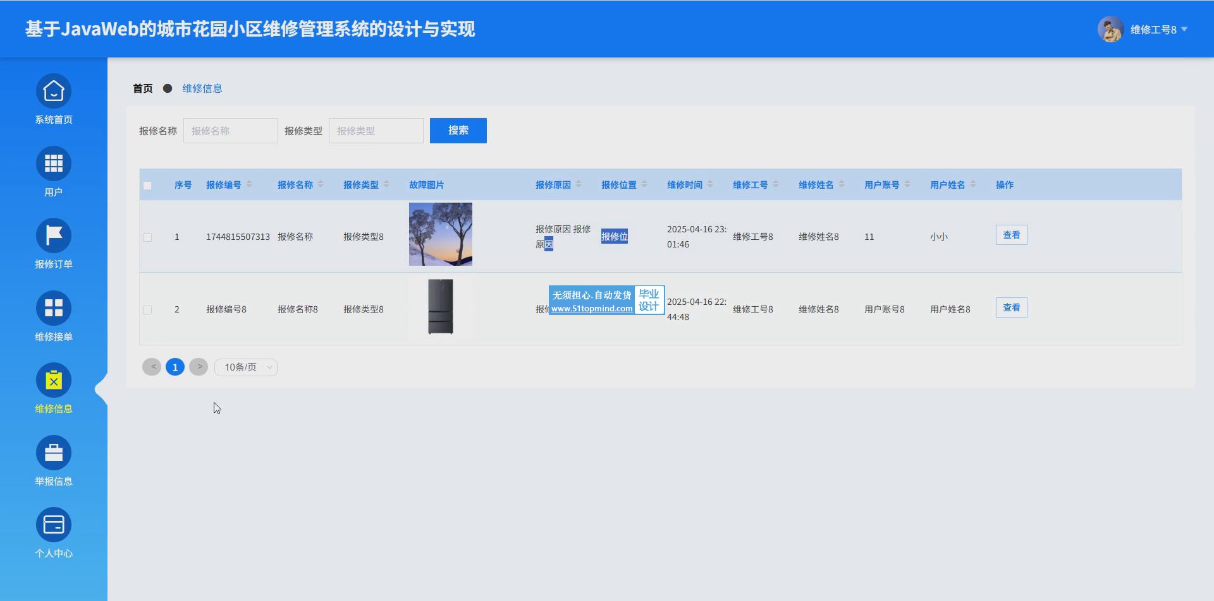Viewport: 1214px width, 601px height.
Task: Sort by 报修编号 column arrows
Action: point(249,184)
